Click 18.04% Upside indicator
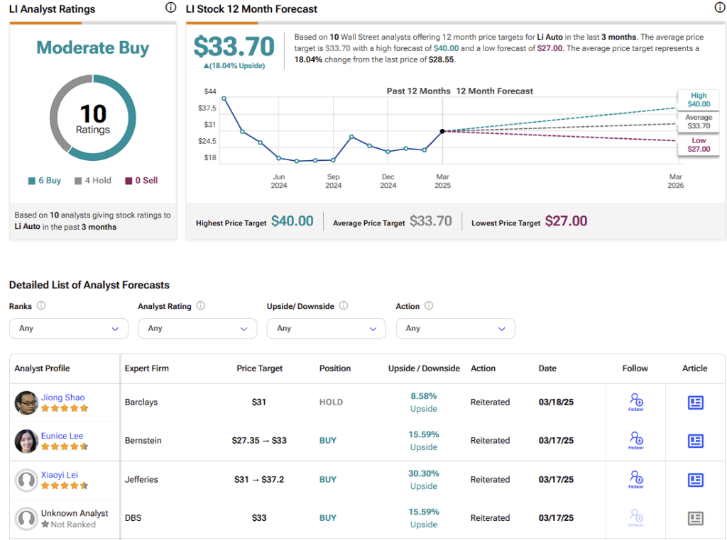Image resolution: width=727 pixels, height=540 pixels. (234, 66)
